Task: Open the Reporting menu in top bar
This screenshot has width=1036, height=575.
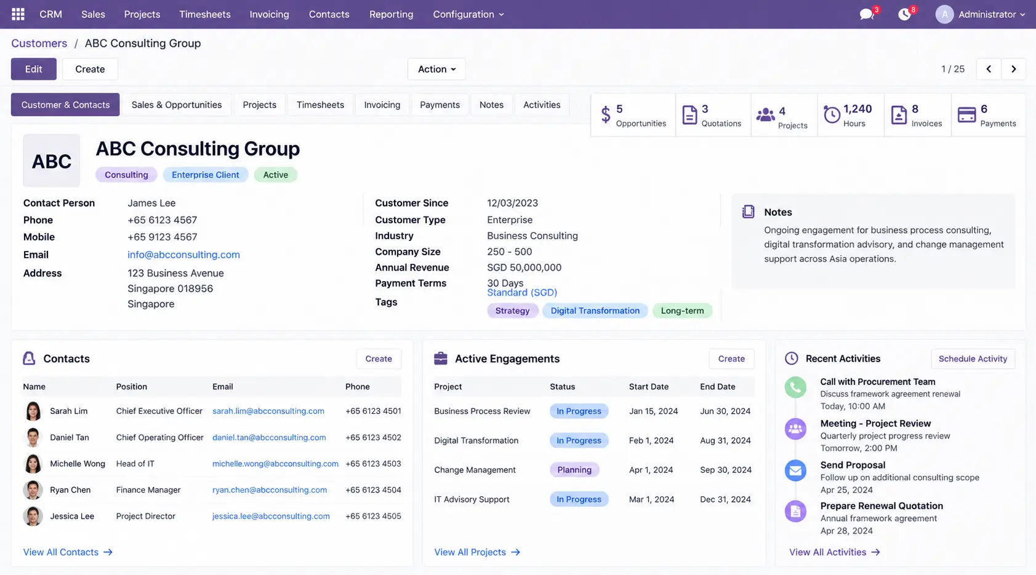Action: click(392, 14)
